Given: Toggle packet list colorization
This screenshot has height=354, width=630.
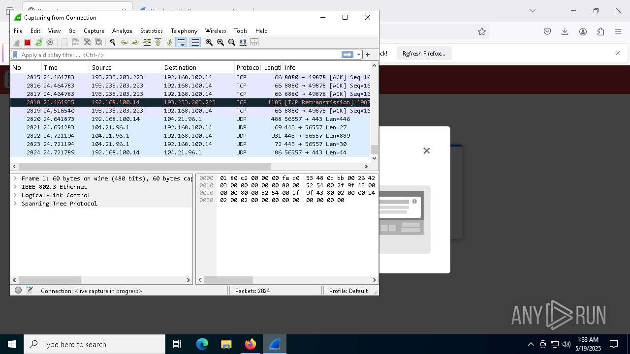Looking at the screenshot, I should click(x=195, y=42).
